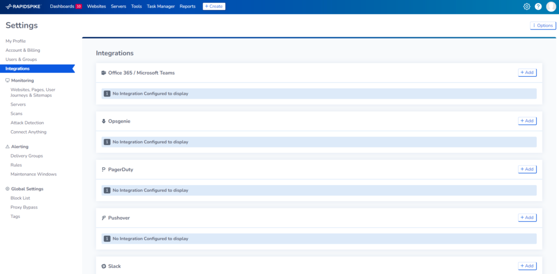Screen dimensions: 559x274
Task: Click the Monitoring section monitor icon
Action: [x=8, y=81]
